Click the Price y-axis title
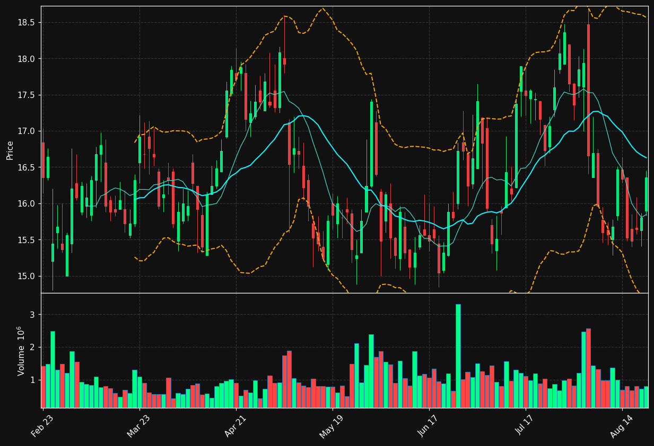Viewport: 654px width, 446px height. coord(10,150)
